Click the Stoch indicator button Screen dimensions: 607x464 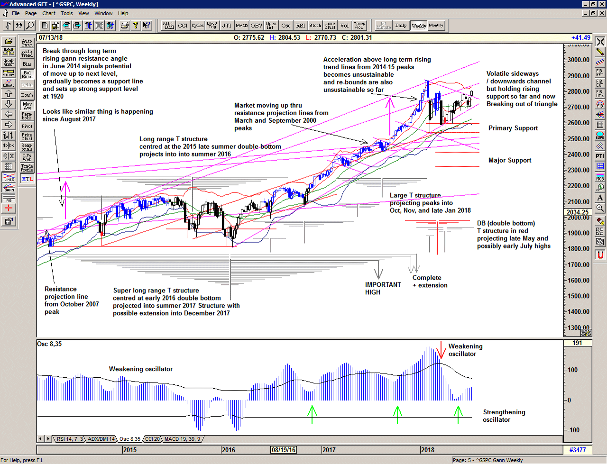coord(315,26)
